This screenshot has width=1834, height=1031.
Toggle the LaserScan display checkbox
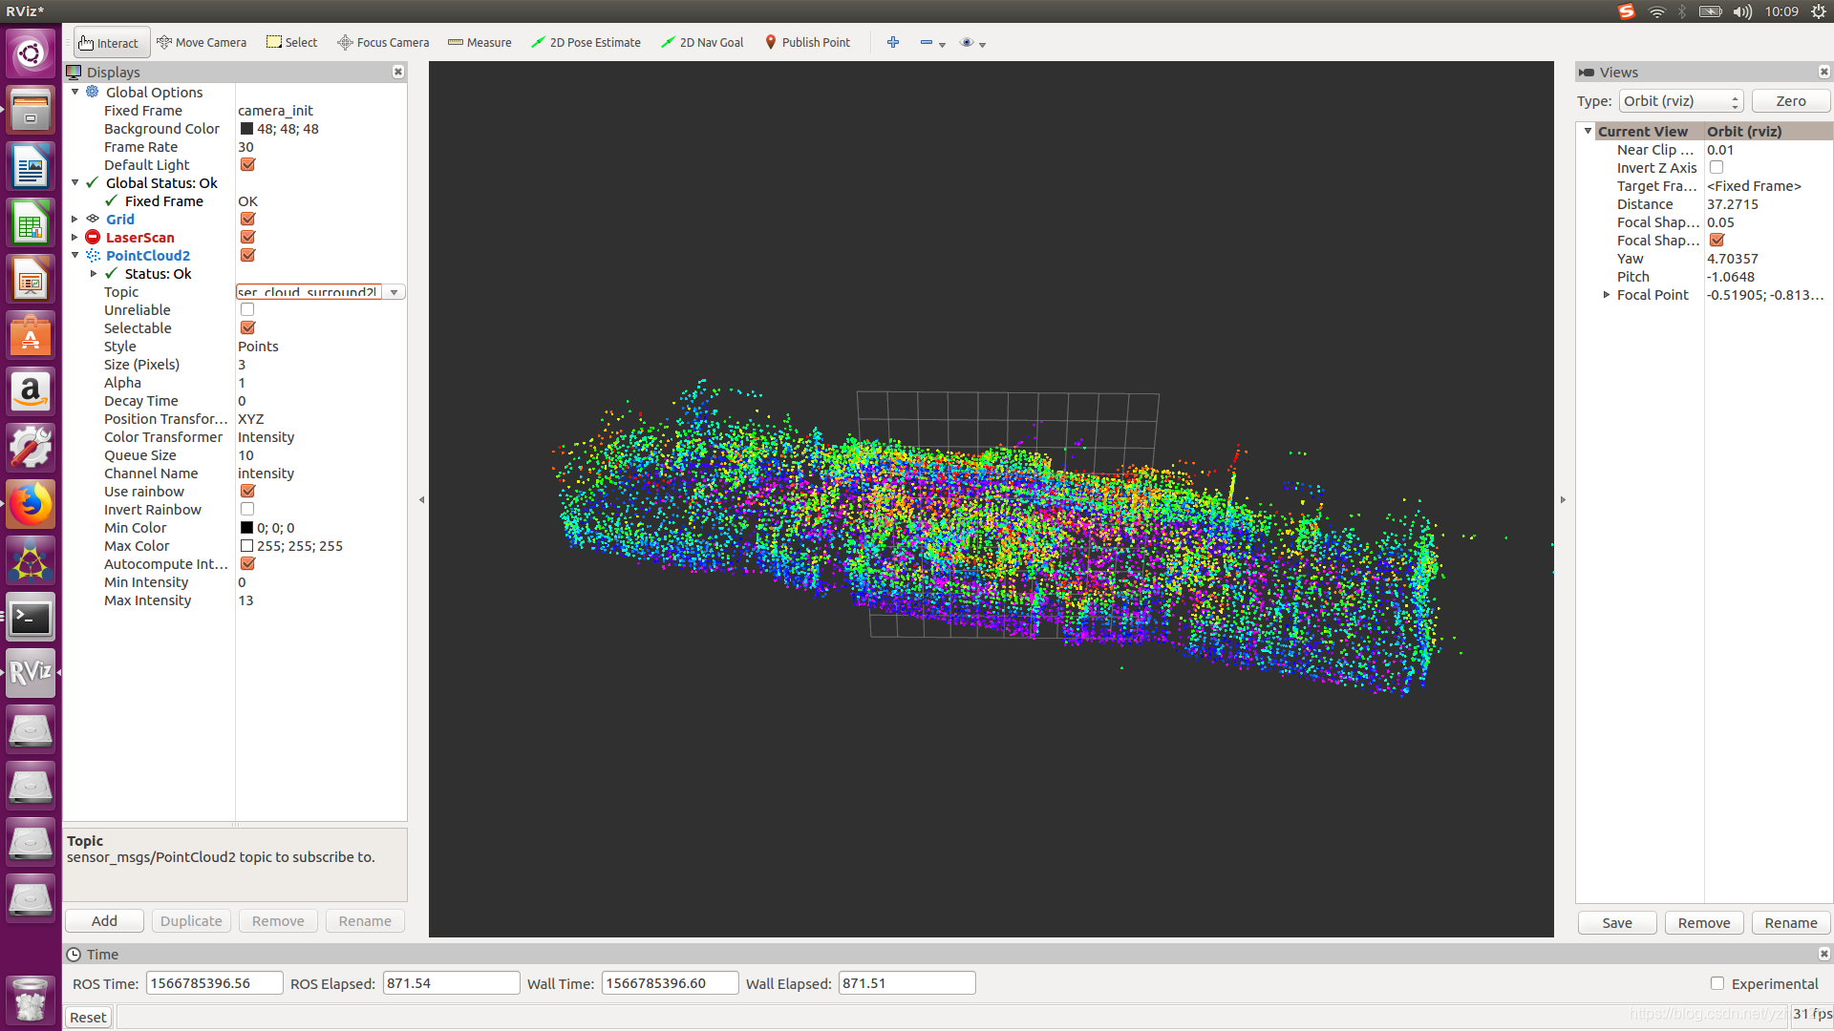click(247, 238)
